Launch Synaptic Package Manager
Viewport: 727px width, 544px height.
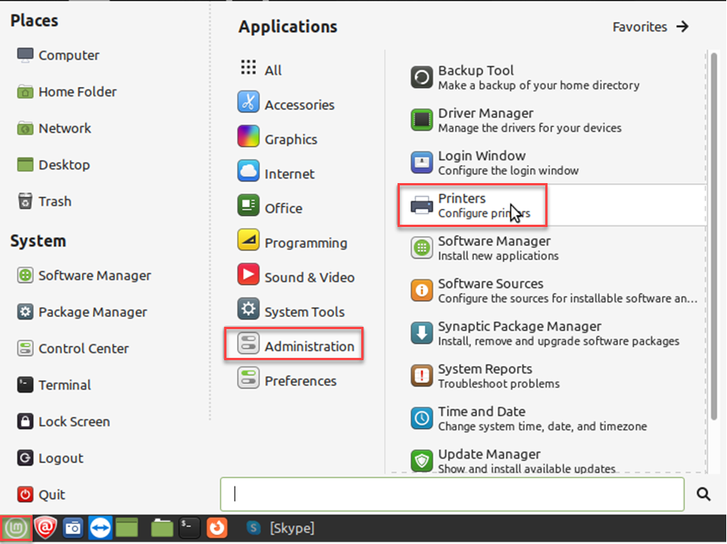click(520, 333)
